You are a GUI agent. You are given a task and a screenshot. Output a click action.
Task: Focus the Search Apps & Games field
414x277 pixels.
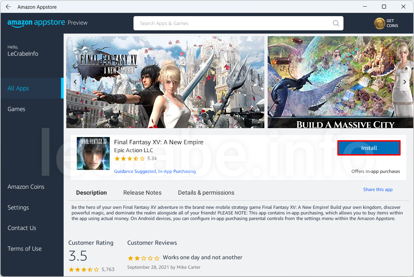click(238, 23)
